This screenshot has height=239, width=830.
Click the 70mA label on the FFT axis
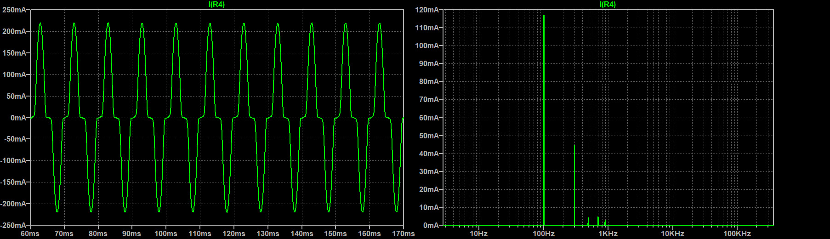point(429,99)
